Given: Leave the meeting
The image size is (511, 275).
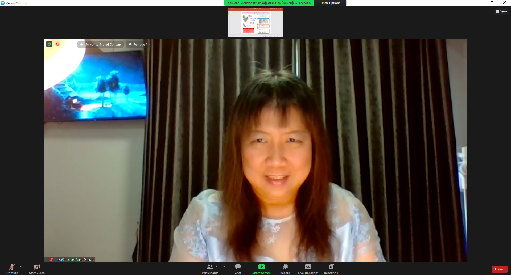Looking at the screenshot, I should tap(499, 269).
